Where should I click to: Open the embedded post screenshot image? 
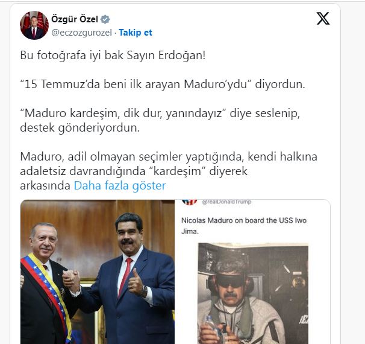252,272
